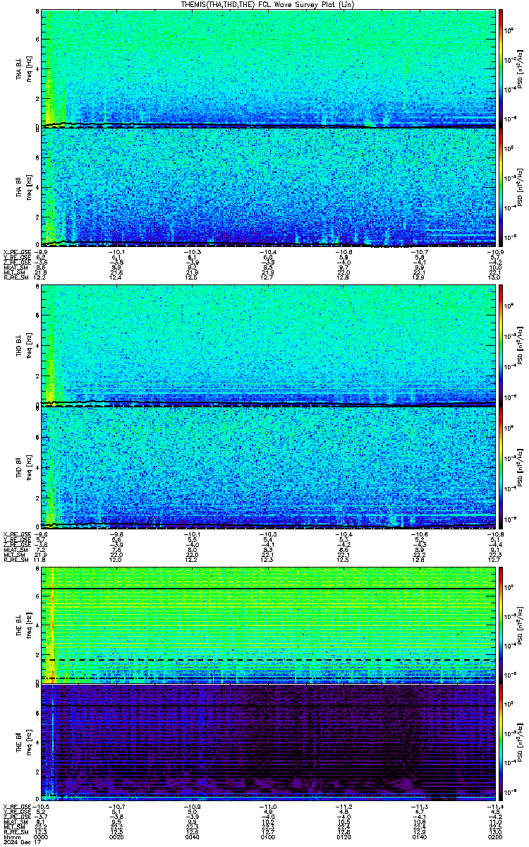Click the PSD [nT²/Hz] label beside THA B⊥

pyautogui.click(x=520, y=68)
